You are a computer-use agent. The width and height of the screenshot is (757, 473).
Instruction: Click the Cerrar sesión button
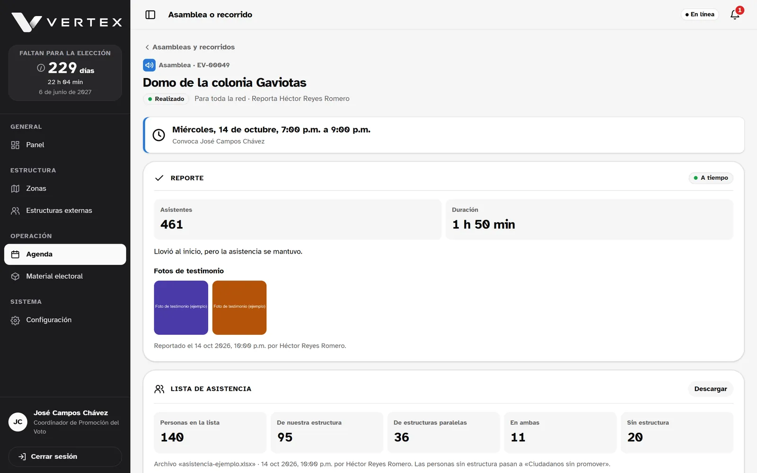click(x=65, y=456)
